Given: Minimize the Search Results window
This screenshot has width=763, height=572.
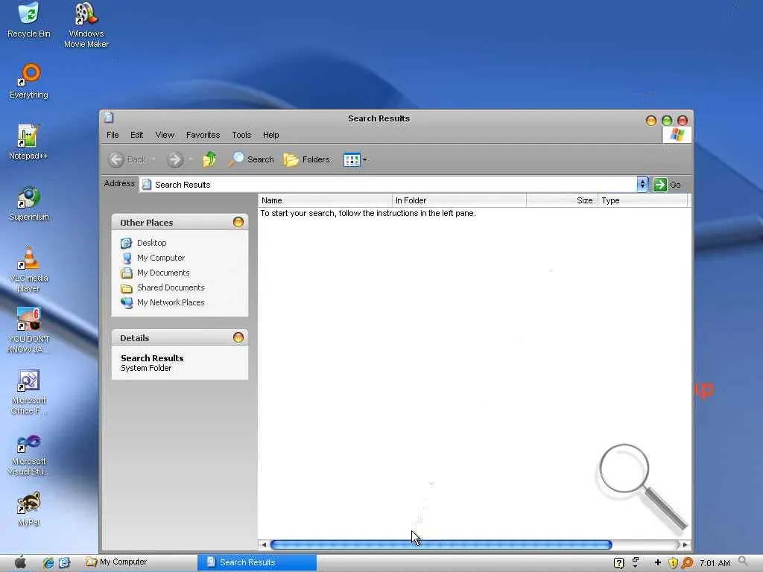Looking at the screenshot, I should (651, 121).
